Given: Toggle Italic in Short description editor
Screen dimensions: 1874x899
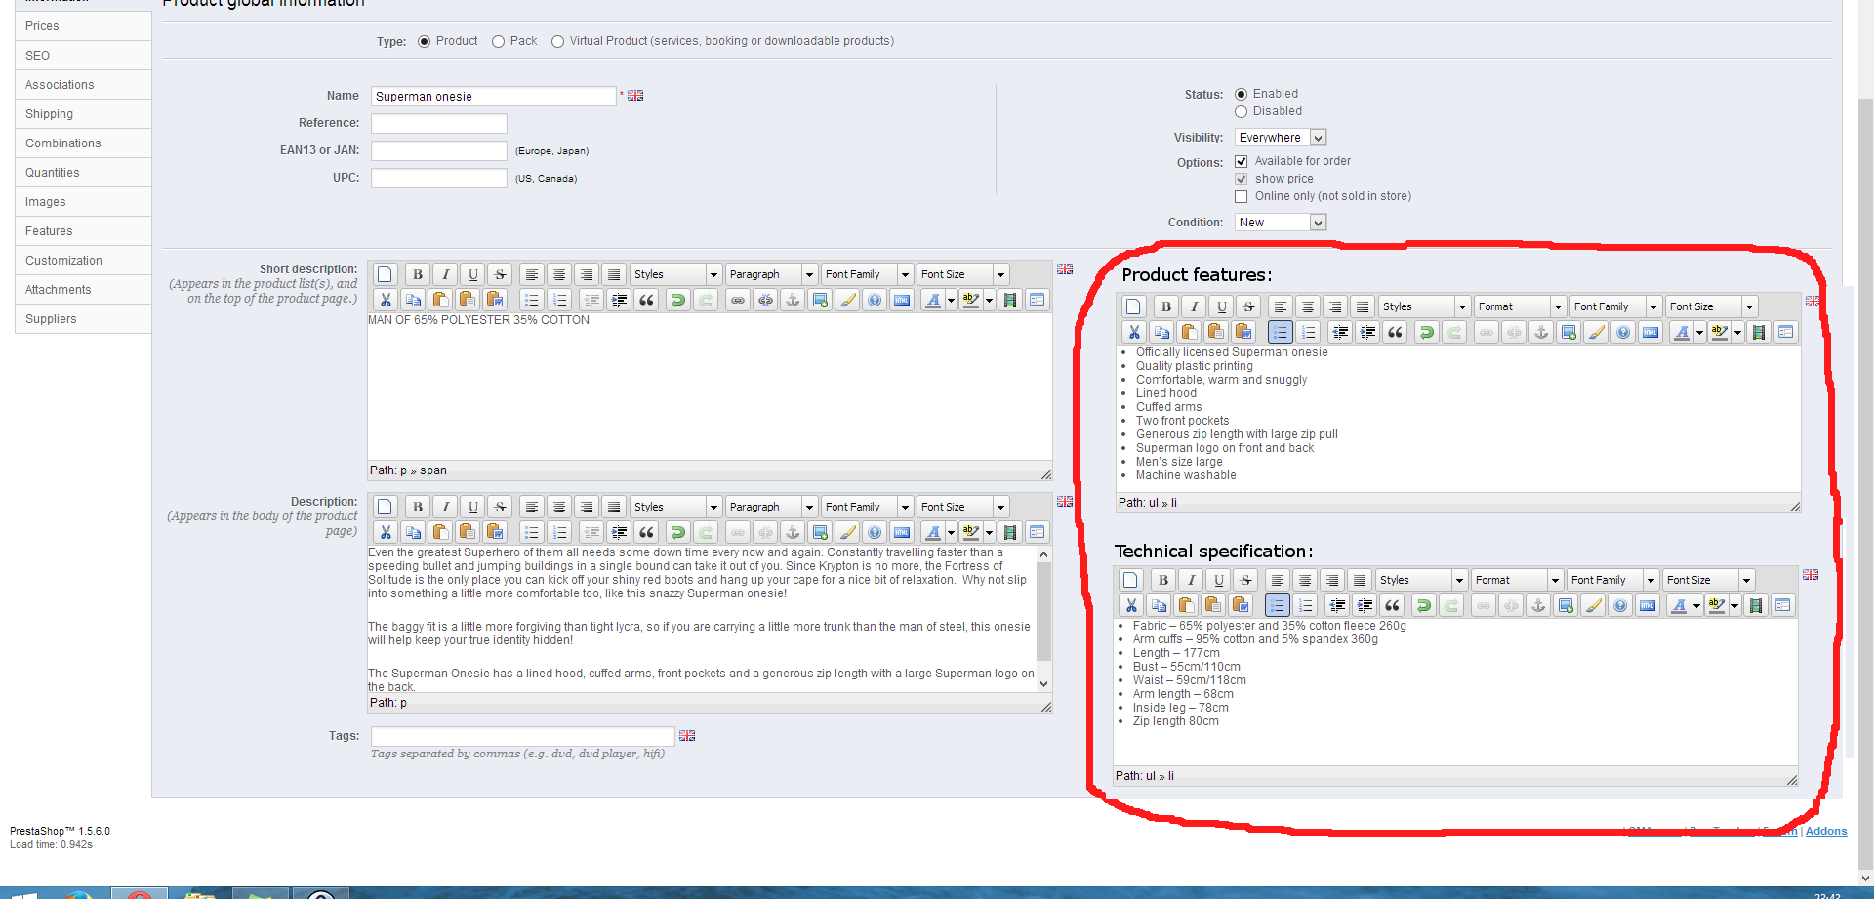Looking at the screenshot, I should pyautogui.click(x=445, y=274).
